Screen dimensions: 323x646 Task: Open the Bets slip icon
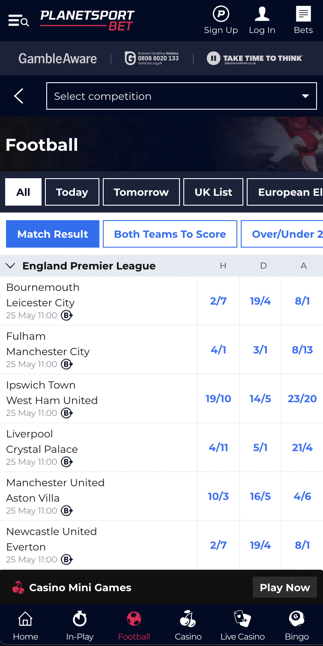point(303,14)
